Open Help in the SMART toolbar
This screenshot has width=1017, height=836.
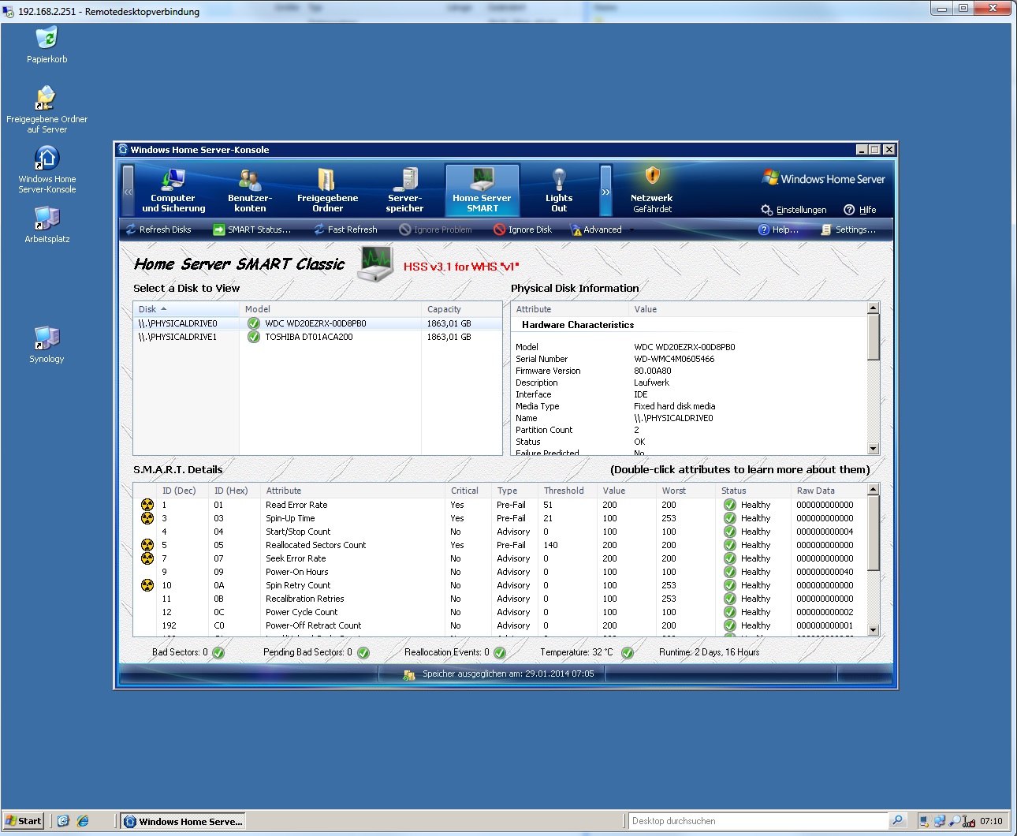[x=779, y=230]
